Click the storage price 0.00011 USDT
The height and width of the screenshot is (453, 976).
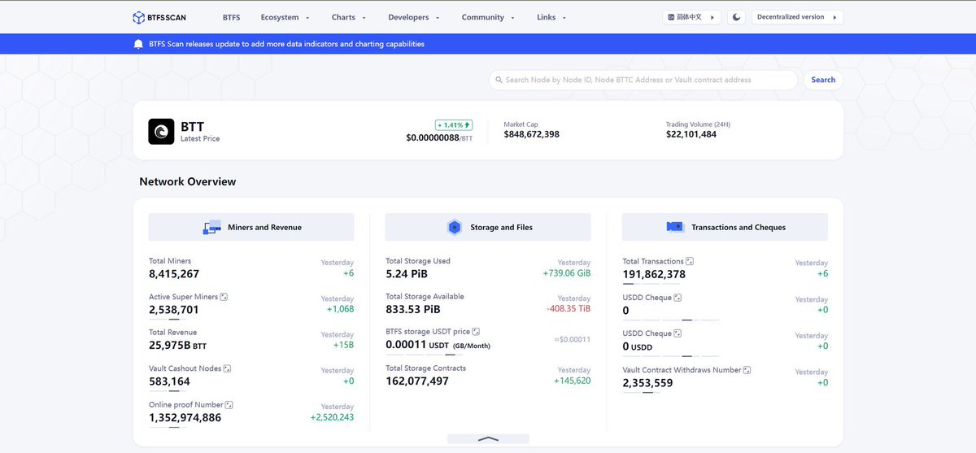[417, 345]
